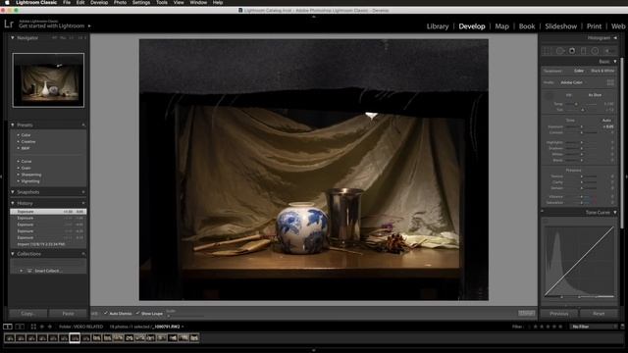Choose Black & White treatment

602,71
